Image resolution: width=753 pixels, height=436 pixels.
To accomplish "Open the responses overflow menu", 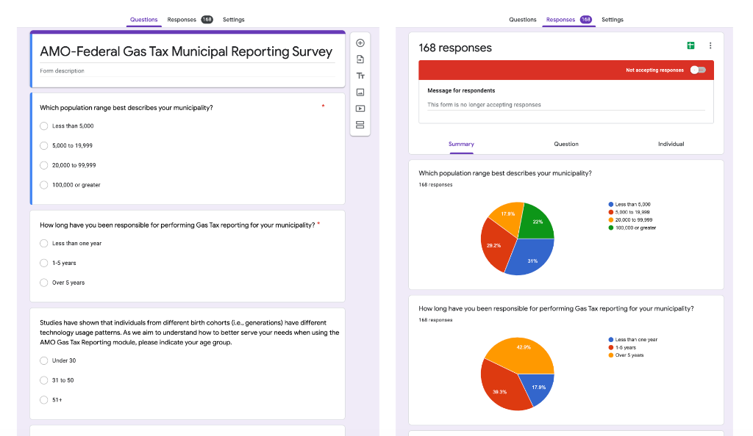I will 710,45.
